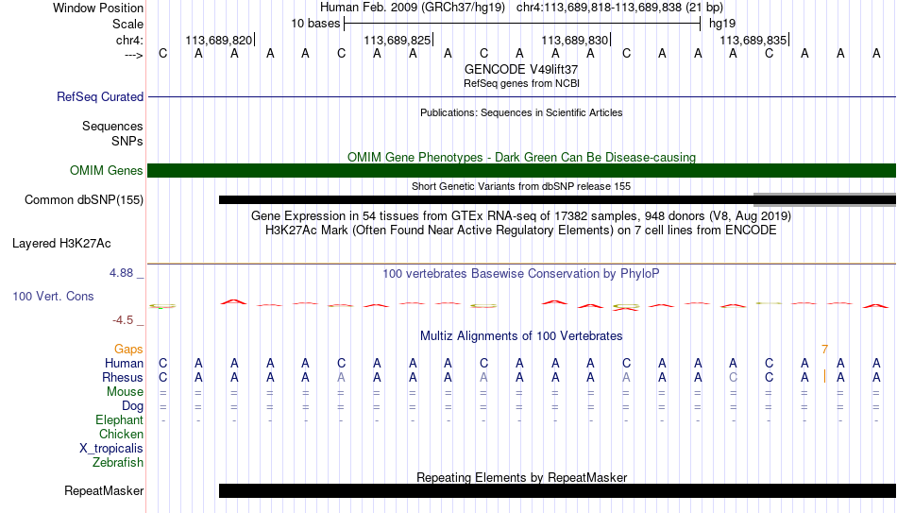Open the OMIM Gene Phenotypes track title
This screenshot has width=897, height=513.
coord(521,157)
